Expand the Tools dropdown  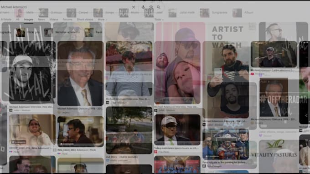point(159,20)
